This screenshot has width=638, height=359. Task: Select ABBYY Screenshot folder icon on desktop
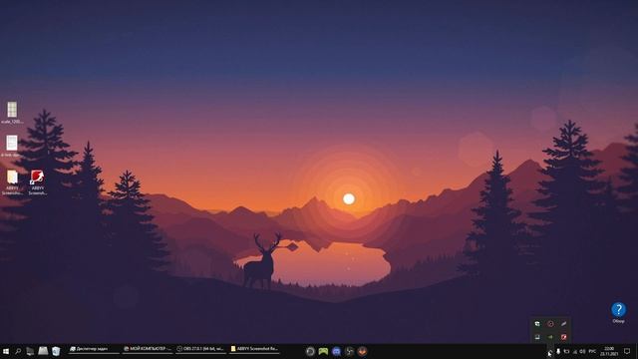click(12, 182)
